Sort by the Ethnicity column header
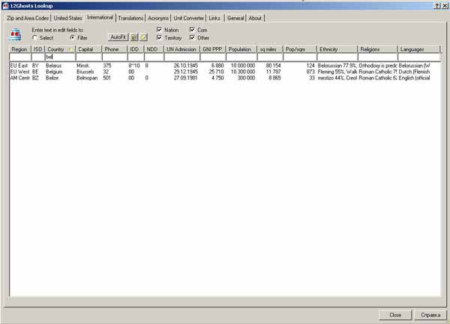Image resolution: width=450 pixels, height=324 pixels. click(337, 49)
